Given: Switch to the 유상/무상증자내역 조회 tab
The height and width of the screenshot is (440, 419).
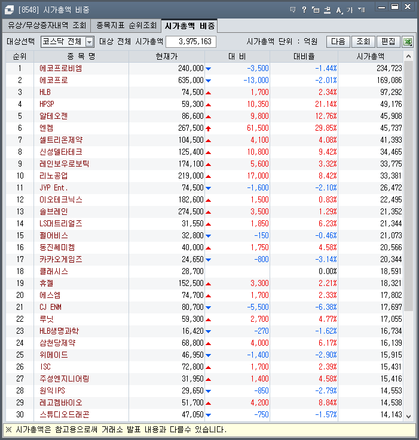Looking at the screenshot, I should point(47,26).
